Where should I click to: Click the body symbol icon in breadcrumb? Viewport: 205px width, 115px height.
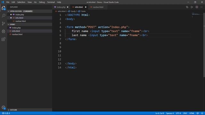tap(69, 11)
